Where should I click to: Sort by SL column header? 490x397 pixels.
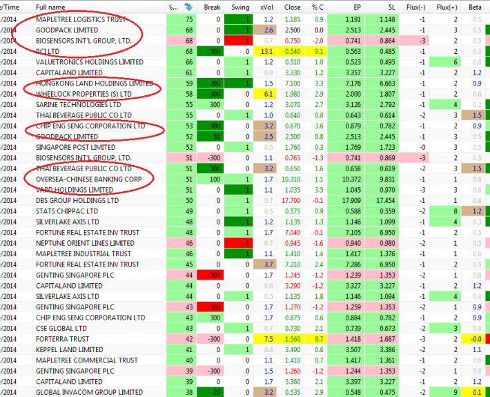click(391, 6)
